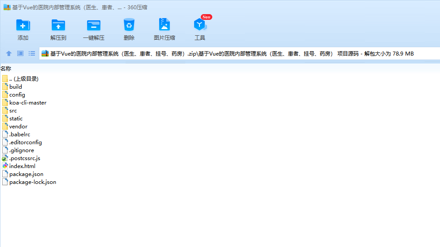Click the vendor folder icon

(x=5, y=126)
